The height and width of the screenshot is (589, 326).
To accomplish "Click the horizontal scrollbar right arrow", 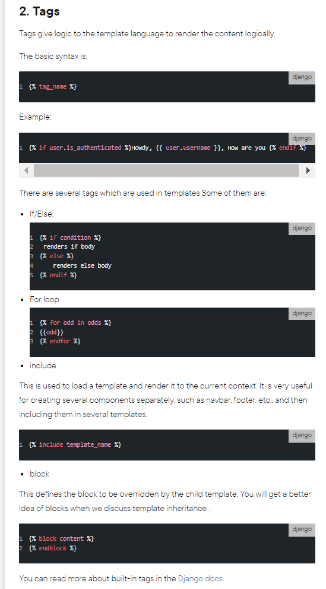I will 308,170.
